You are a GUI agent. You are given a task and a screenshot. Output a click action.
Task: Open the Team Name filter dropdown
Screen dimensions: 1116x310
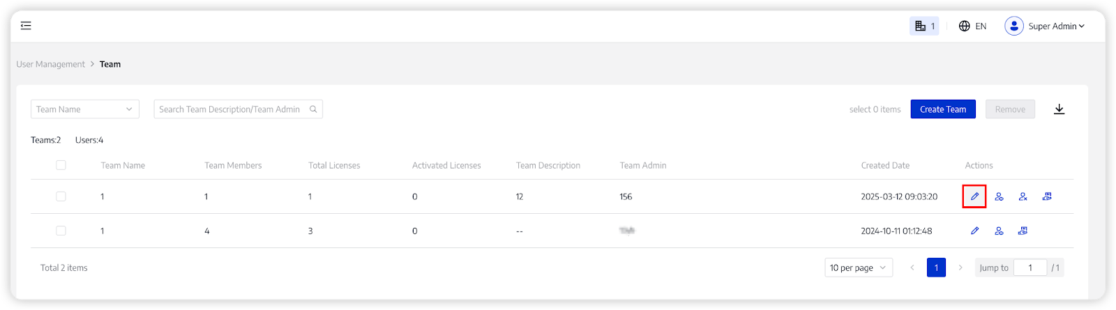[84, 109]
